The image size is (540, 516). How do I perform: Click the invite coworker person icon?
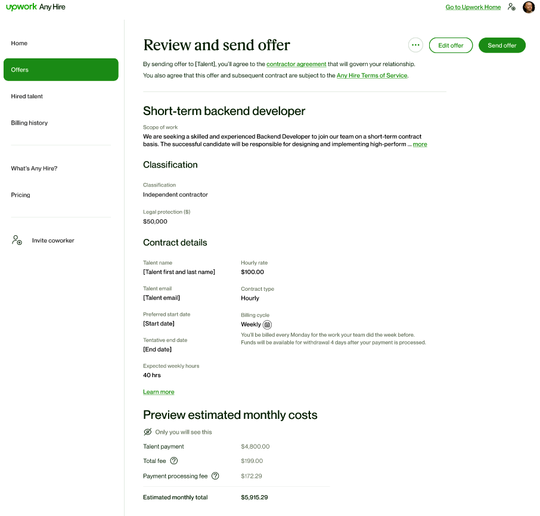[17, 240]
